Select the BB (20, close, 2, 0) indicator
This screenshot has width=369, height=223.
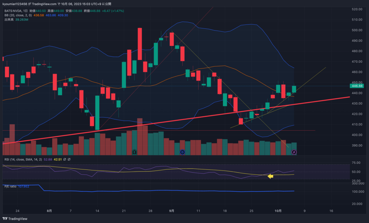tap(18, 15)
